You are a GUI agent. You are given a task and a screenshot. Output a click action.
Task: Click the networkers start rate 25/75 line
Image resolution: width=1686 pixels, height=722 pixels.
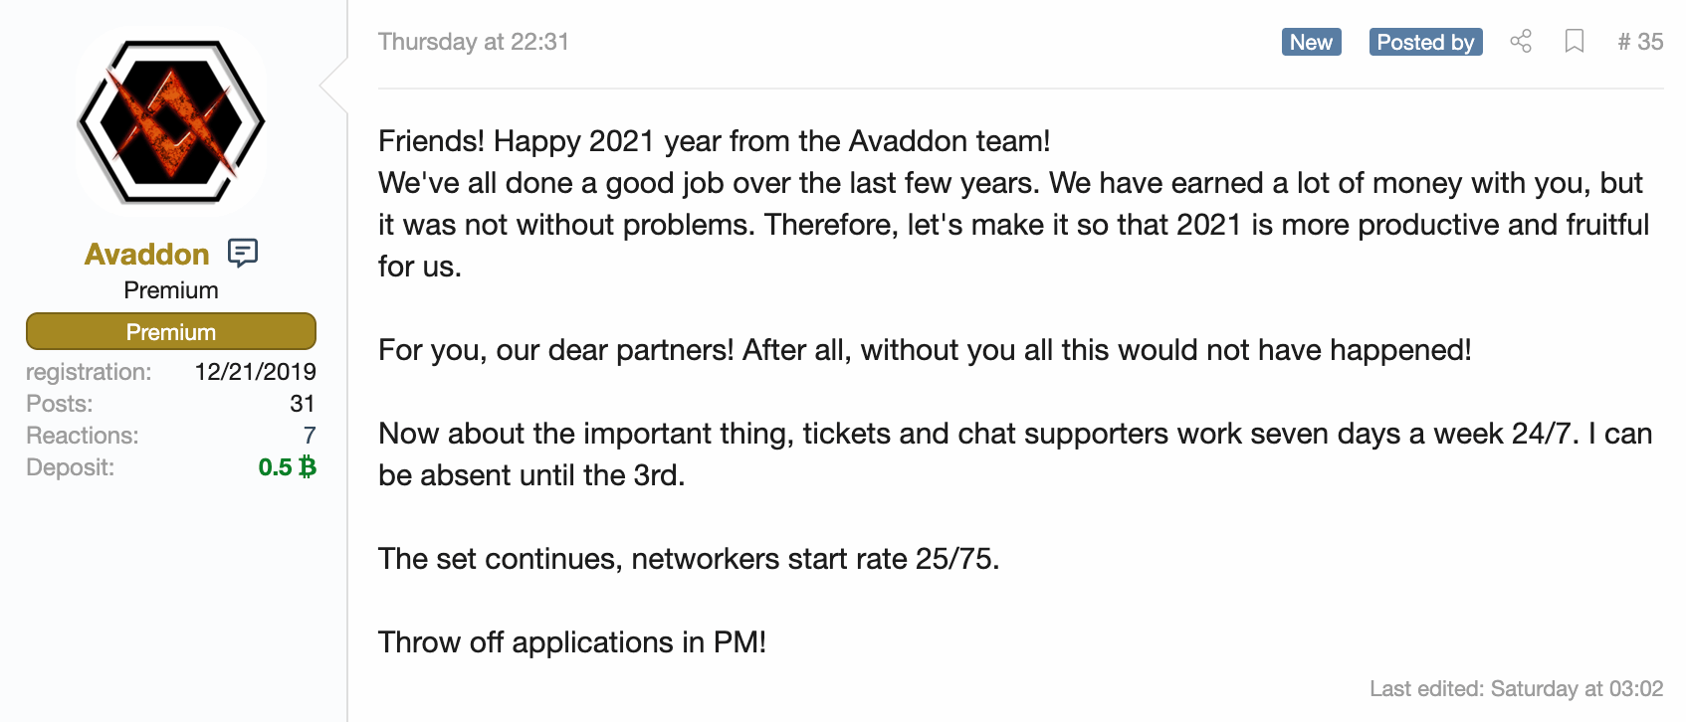pos(689,558)
